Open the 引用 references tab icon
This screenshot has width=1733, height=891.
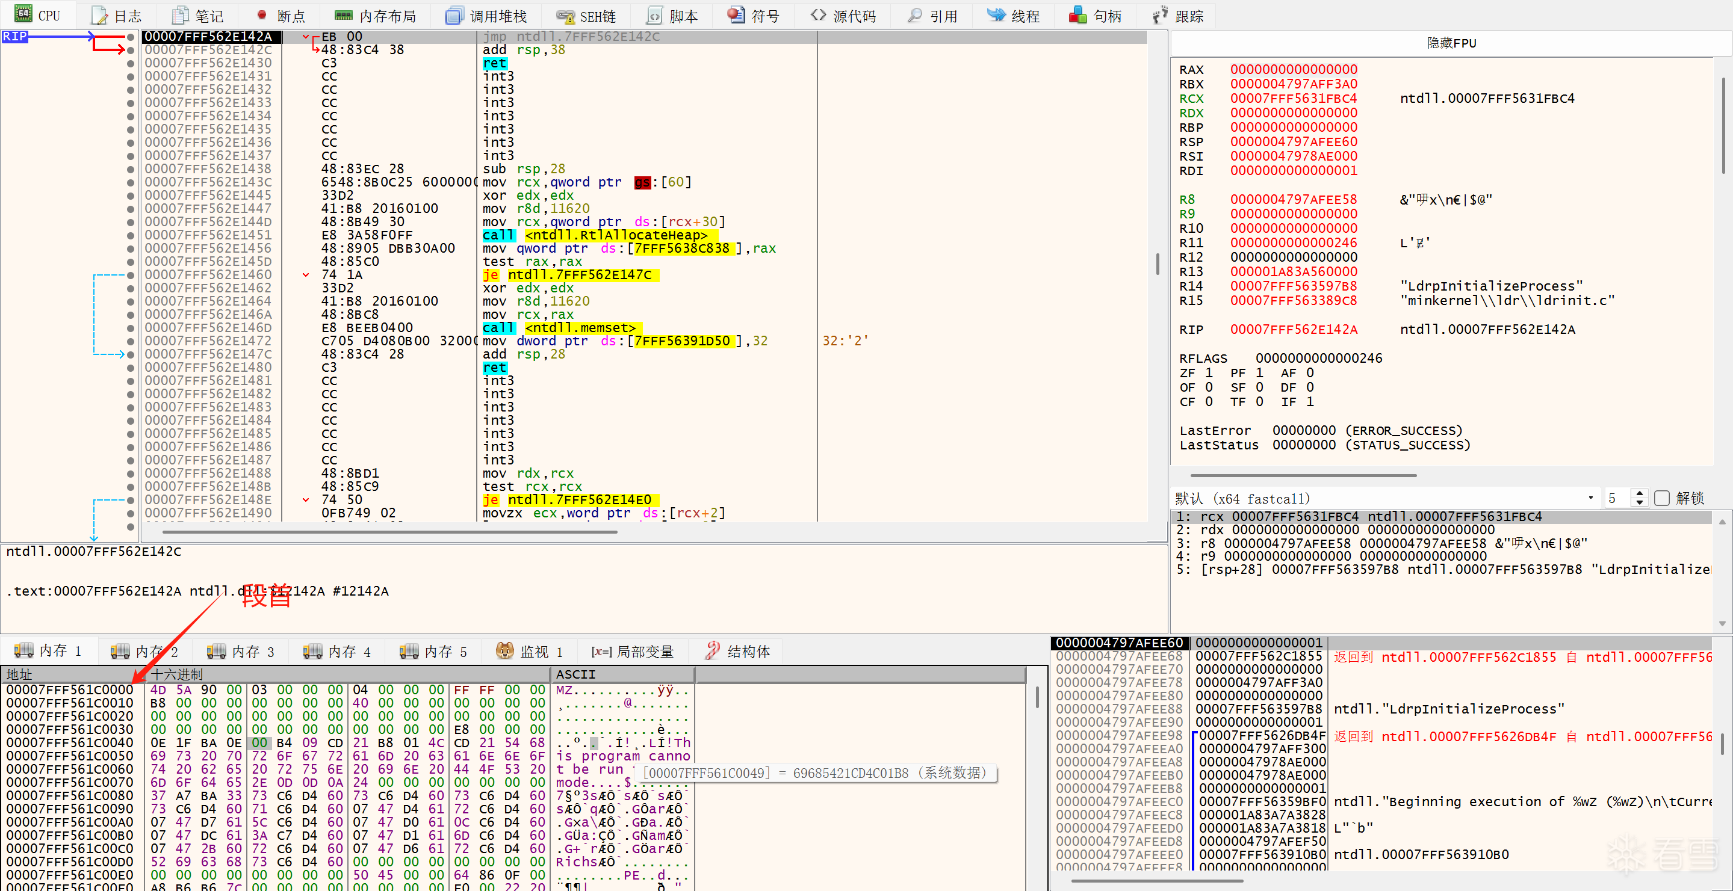click(915, 15)
